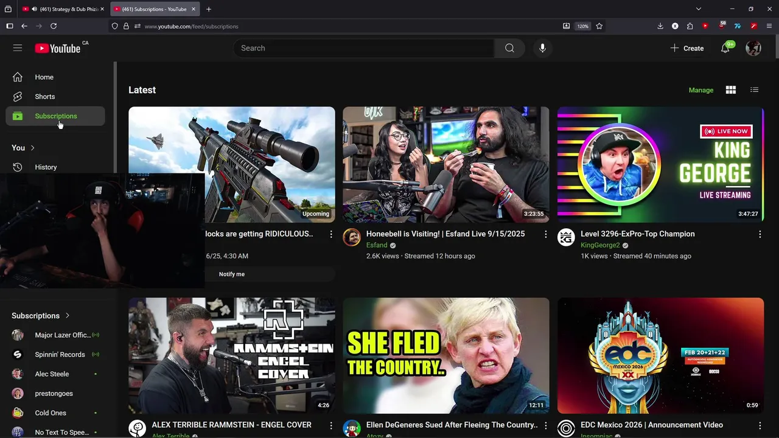
Task: Open the extensions puzzle icon
Action: point(690,26)
